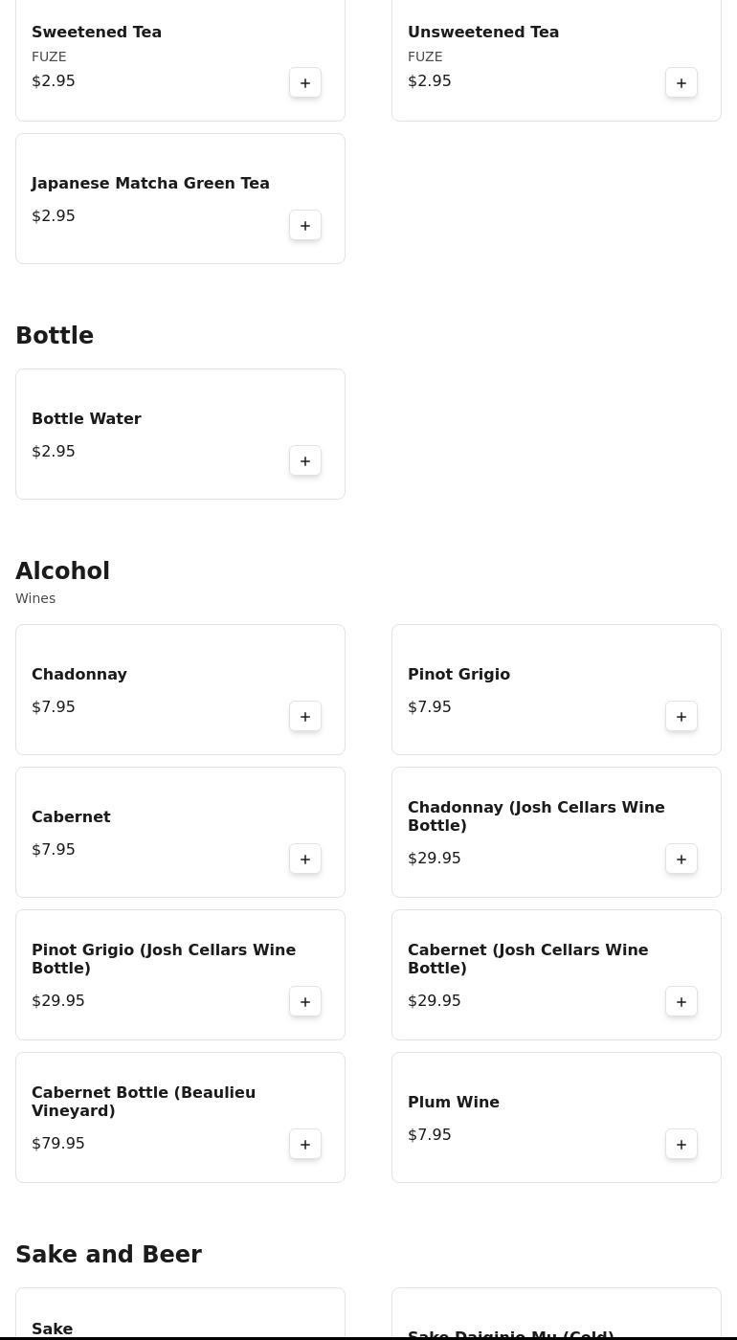Add $7.95 Chadonnay glass to cart
This screenshot has height=1340, width=737.
[x=305, y=717]
